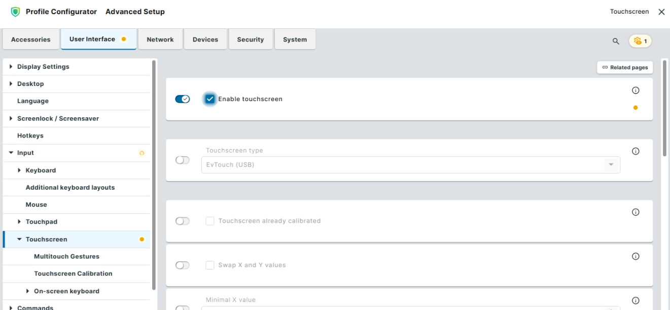Click the Touchscreen breadcrumb label at top right
The width and height of the screenshot is (670, 310).
[x=629, y=12]
